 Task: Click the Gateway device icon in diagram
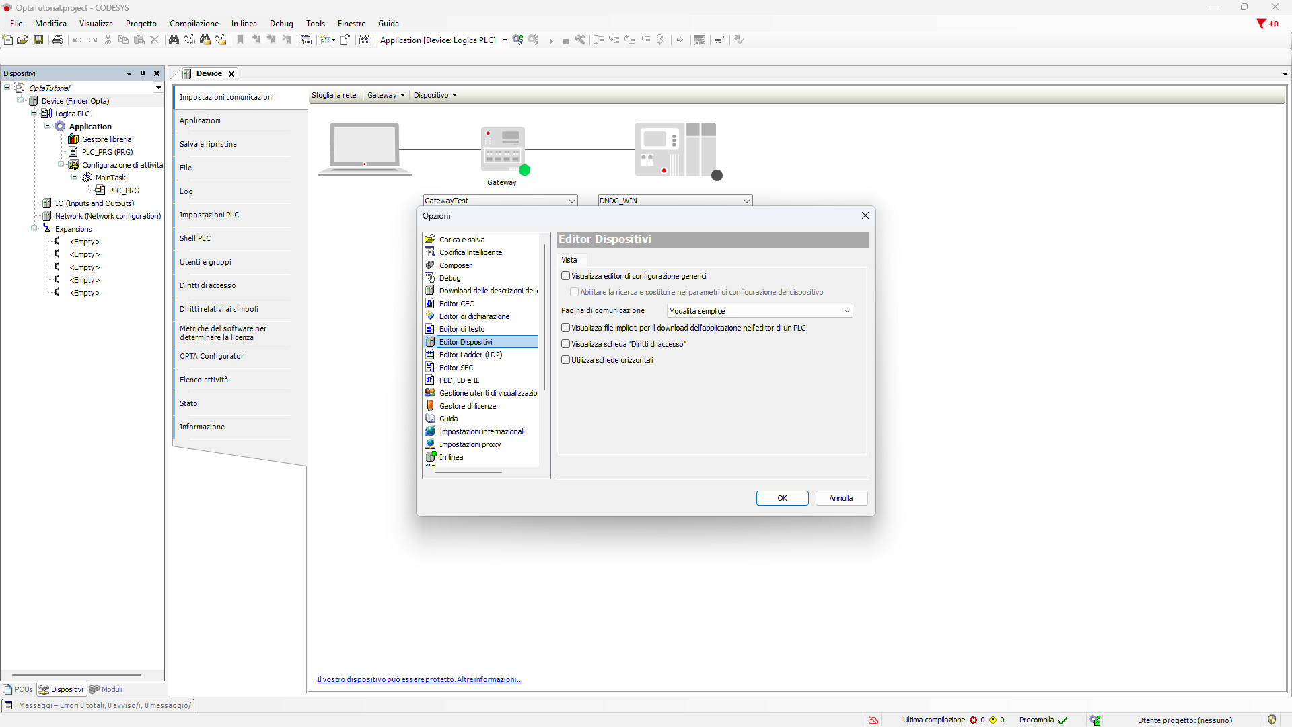(503, 149)
